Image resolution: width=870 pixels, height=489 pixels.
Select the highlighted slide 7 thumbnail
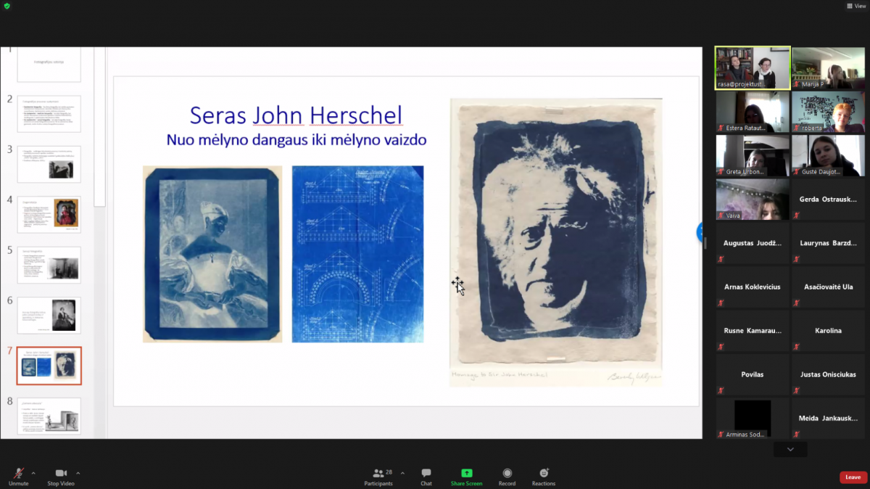tap(49, 366)
